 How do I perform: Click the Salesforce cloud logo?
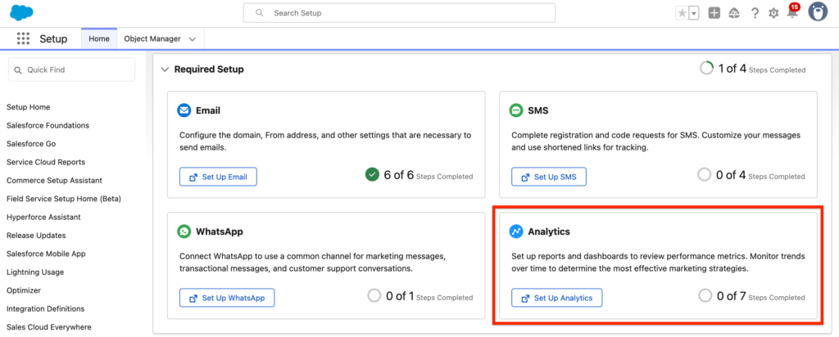[x=21, y=13]
